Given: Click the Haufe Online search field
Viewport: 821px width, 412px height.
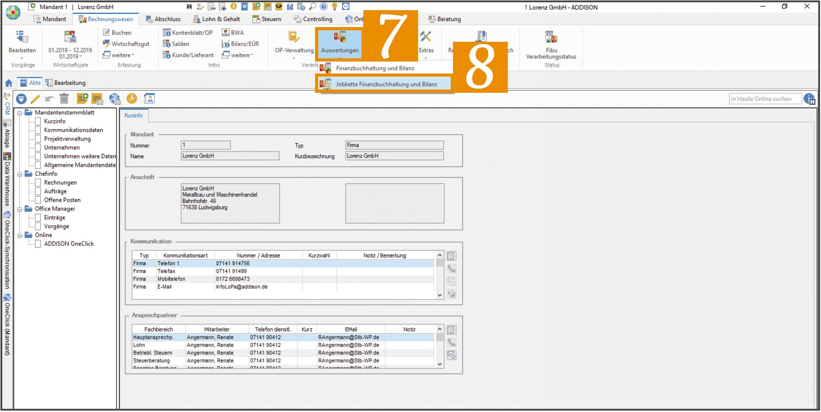Looking at the screenshot, I should click(765, 99).
